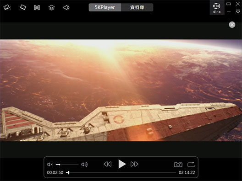Close the current video with round X button
This screenshot has width=242, height=181.
232,25
